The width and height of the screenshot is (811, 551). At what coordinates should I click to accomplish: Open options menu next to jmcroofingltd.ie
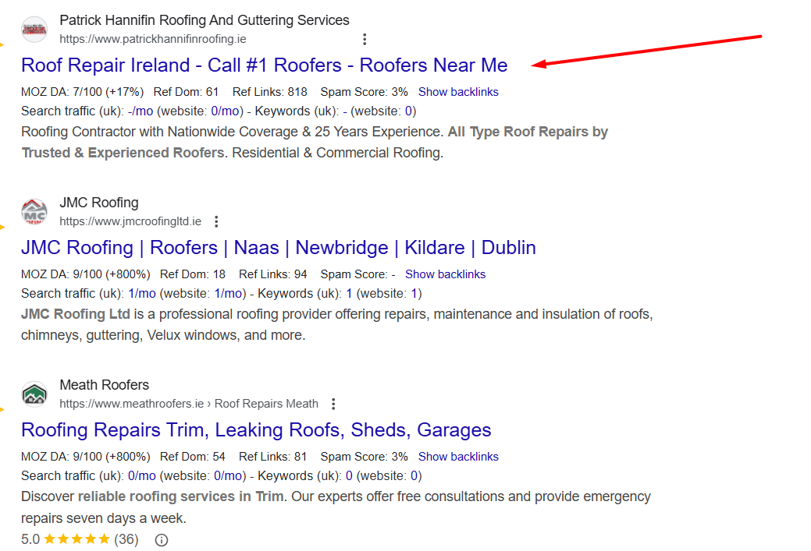[x=216, y=221]
